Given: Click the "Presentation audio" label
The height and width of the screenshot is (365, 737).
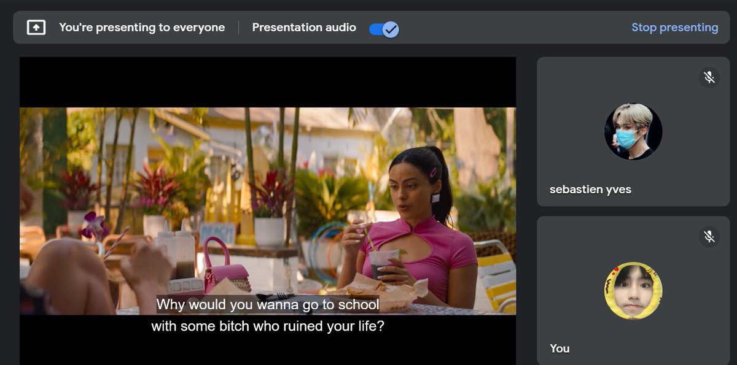Looking at the screenshot, I should click(304, 28).
